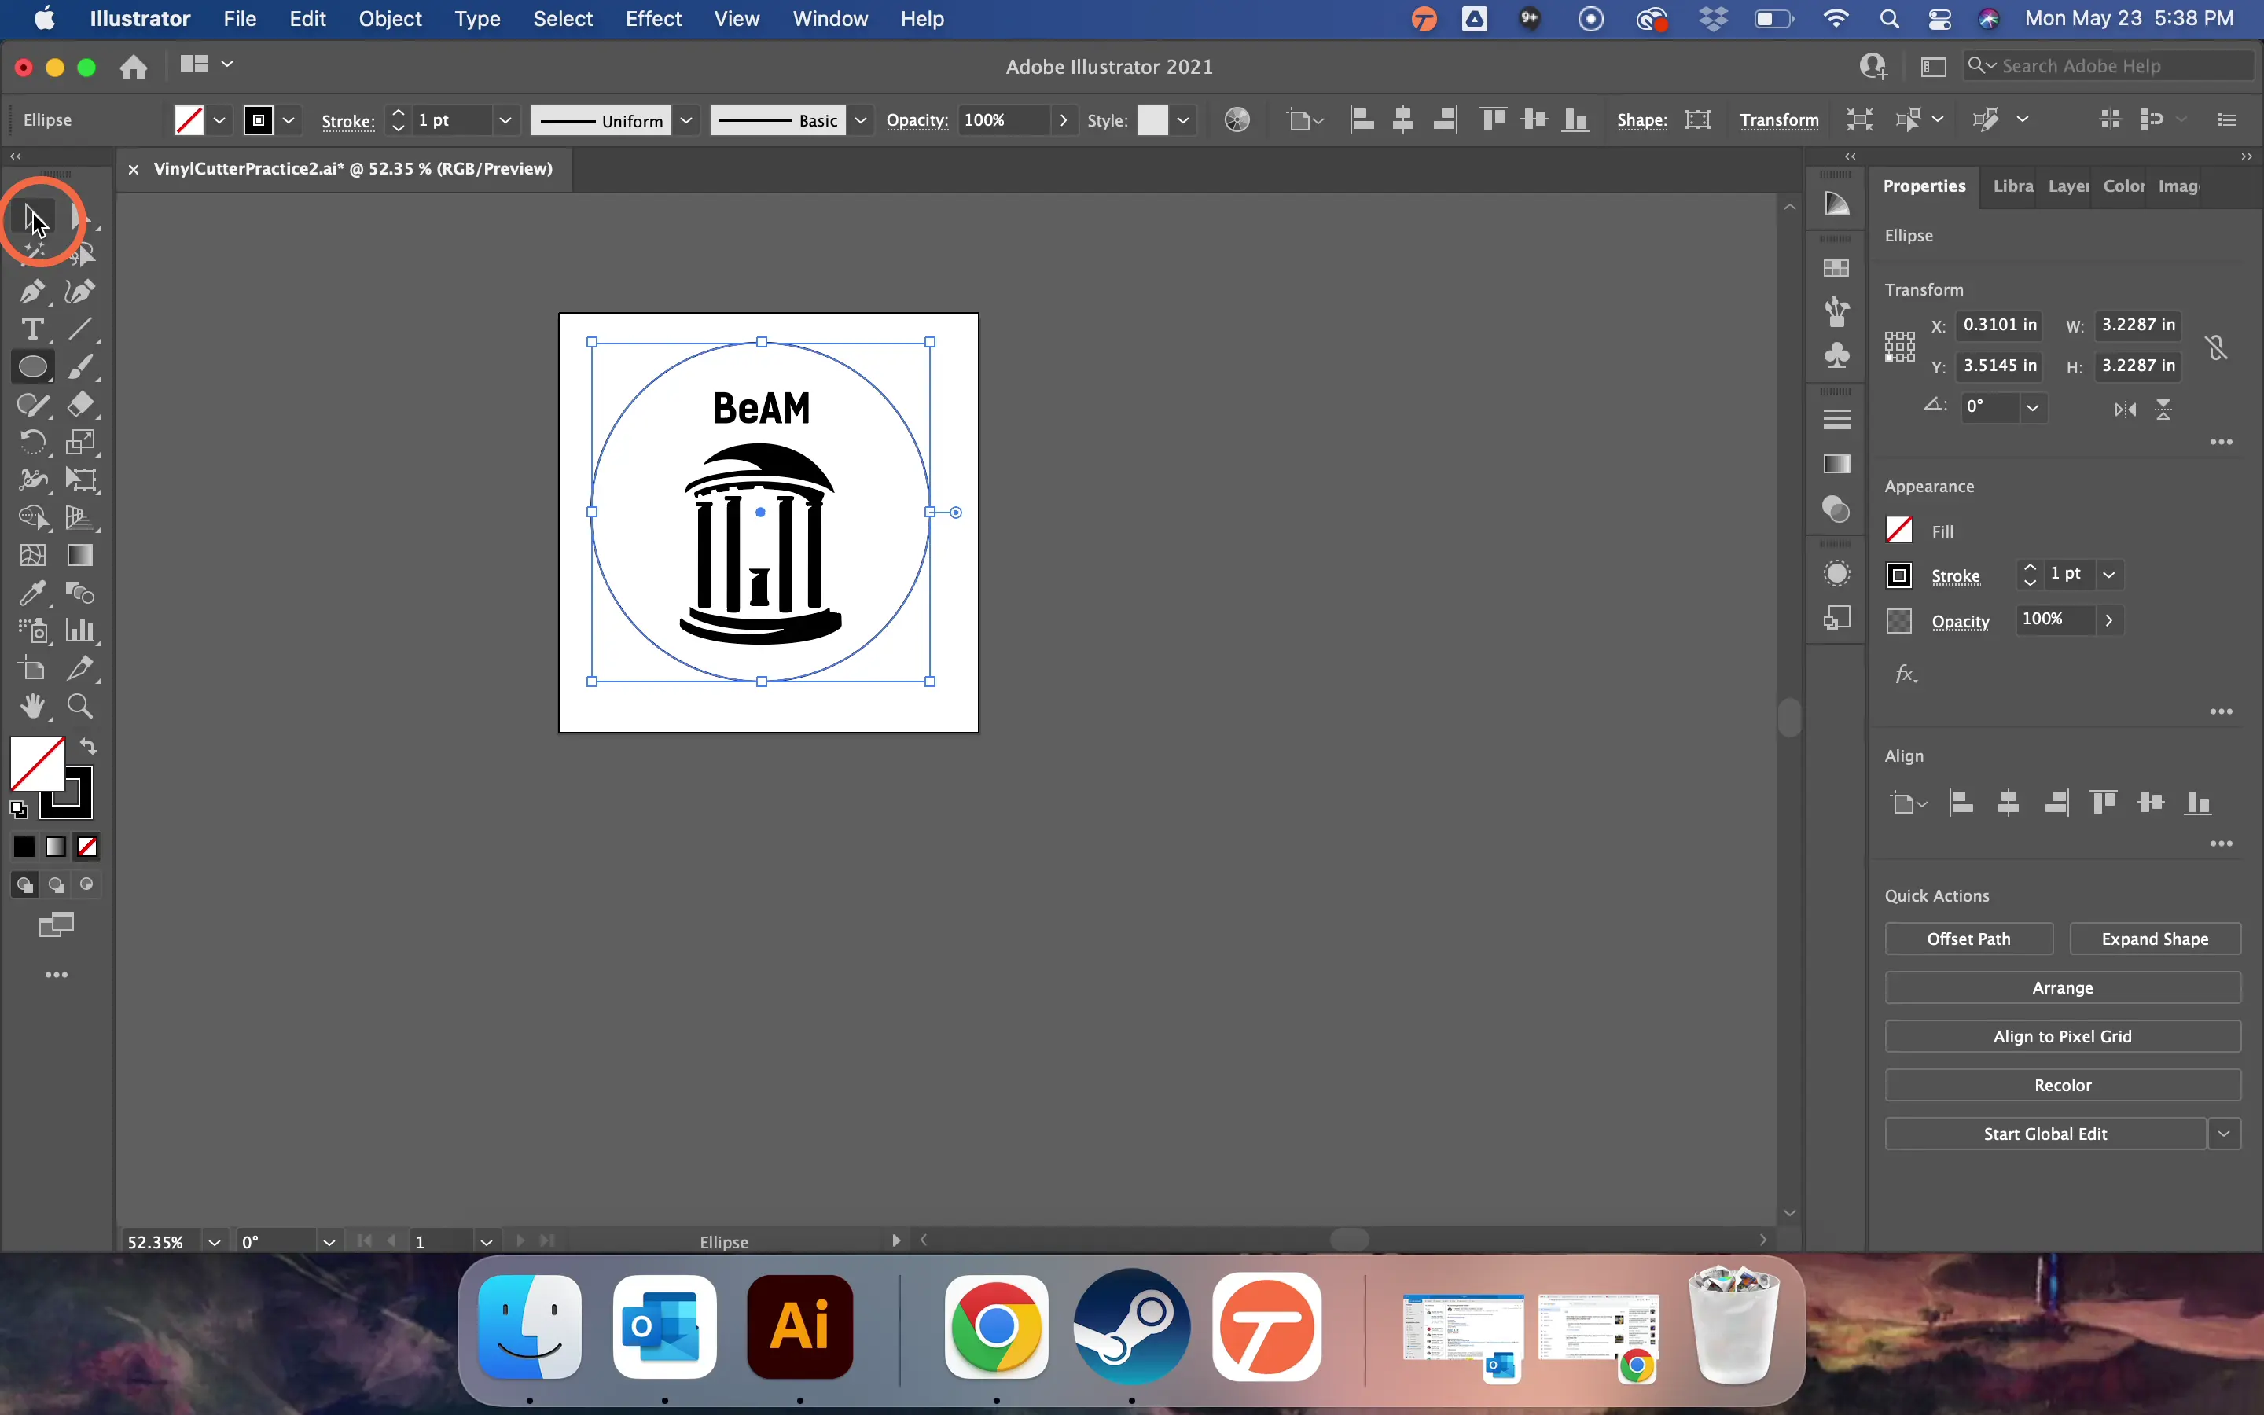Viewport: 2264px width, 1415px height.
Task: Click the Recolor quick action button
Action: coord(2062,1085)
